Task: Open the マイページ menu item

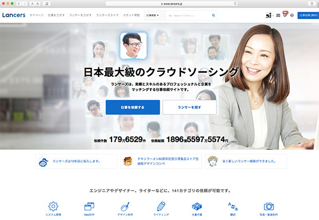Action: 37,15
